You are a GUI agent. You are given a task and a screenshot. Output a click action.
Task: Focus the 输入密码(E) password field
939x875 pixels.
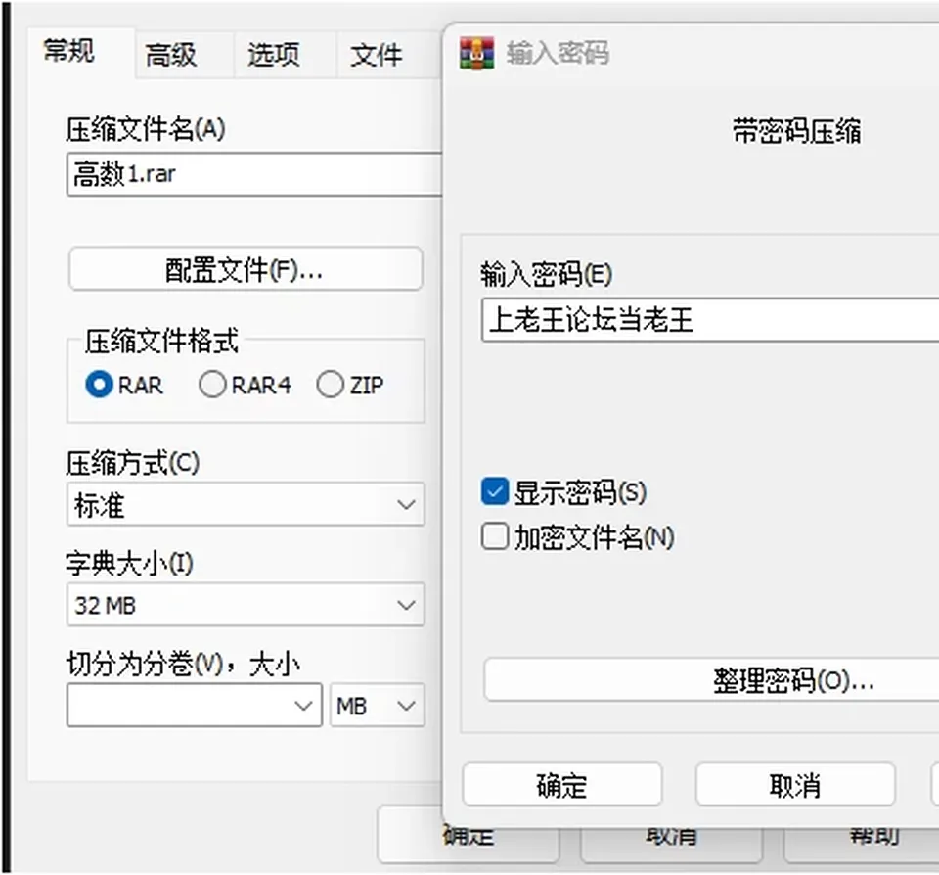(710, 319)
